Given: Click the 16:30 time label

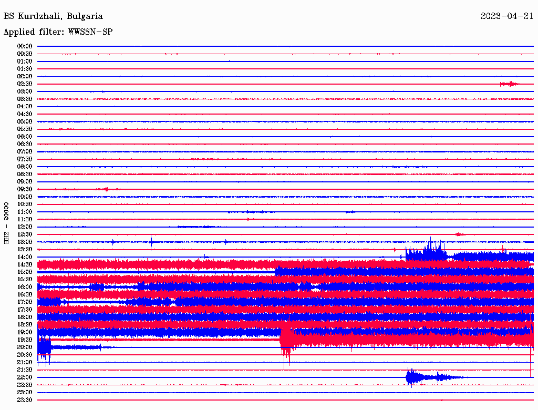Looking at the screenshot, I should pyautogui.click(x=25, y=295).
